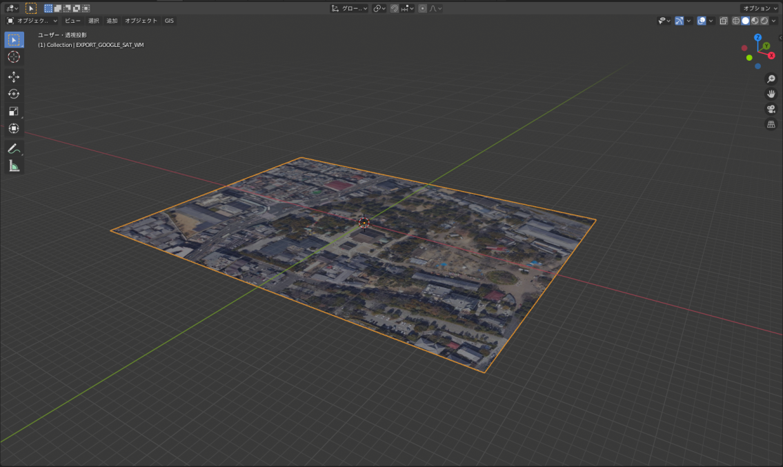783x467 pixels.
Task: Choose the Scale tool
Action: (14, 111)
